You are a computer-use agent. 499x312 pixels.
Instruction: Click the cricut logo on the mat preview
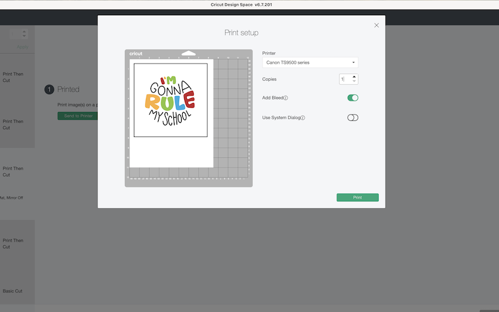point(136,53)
